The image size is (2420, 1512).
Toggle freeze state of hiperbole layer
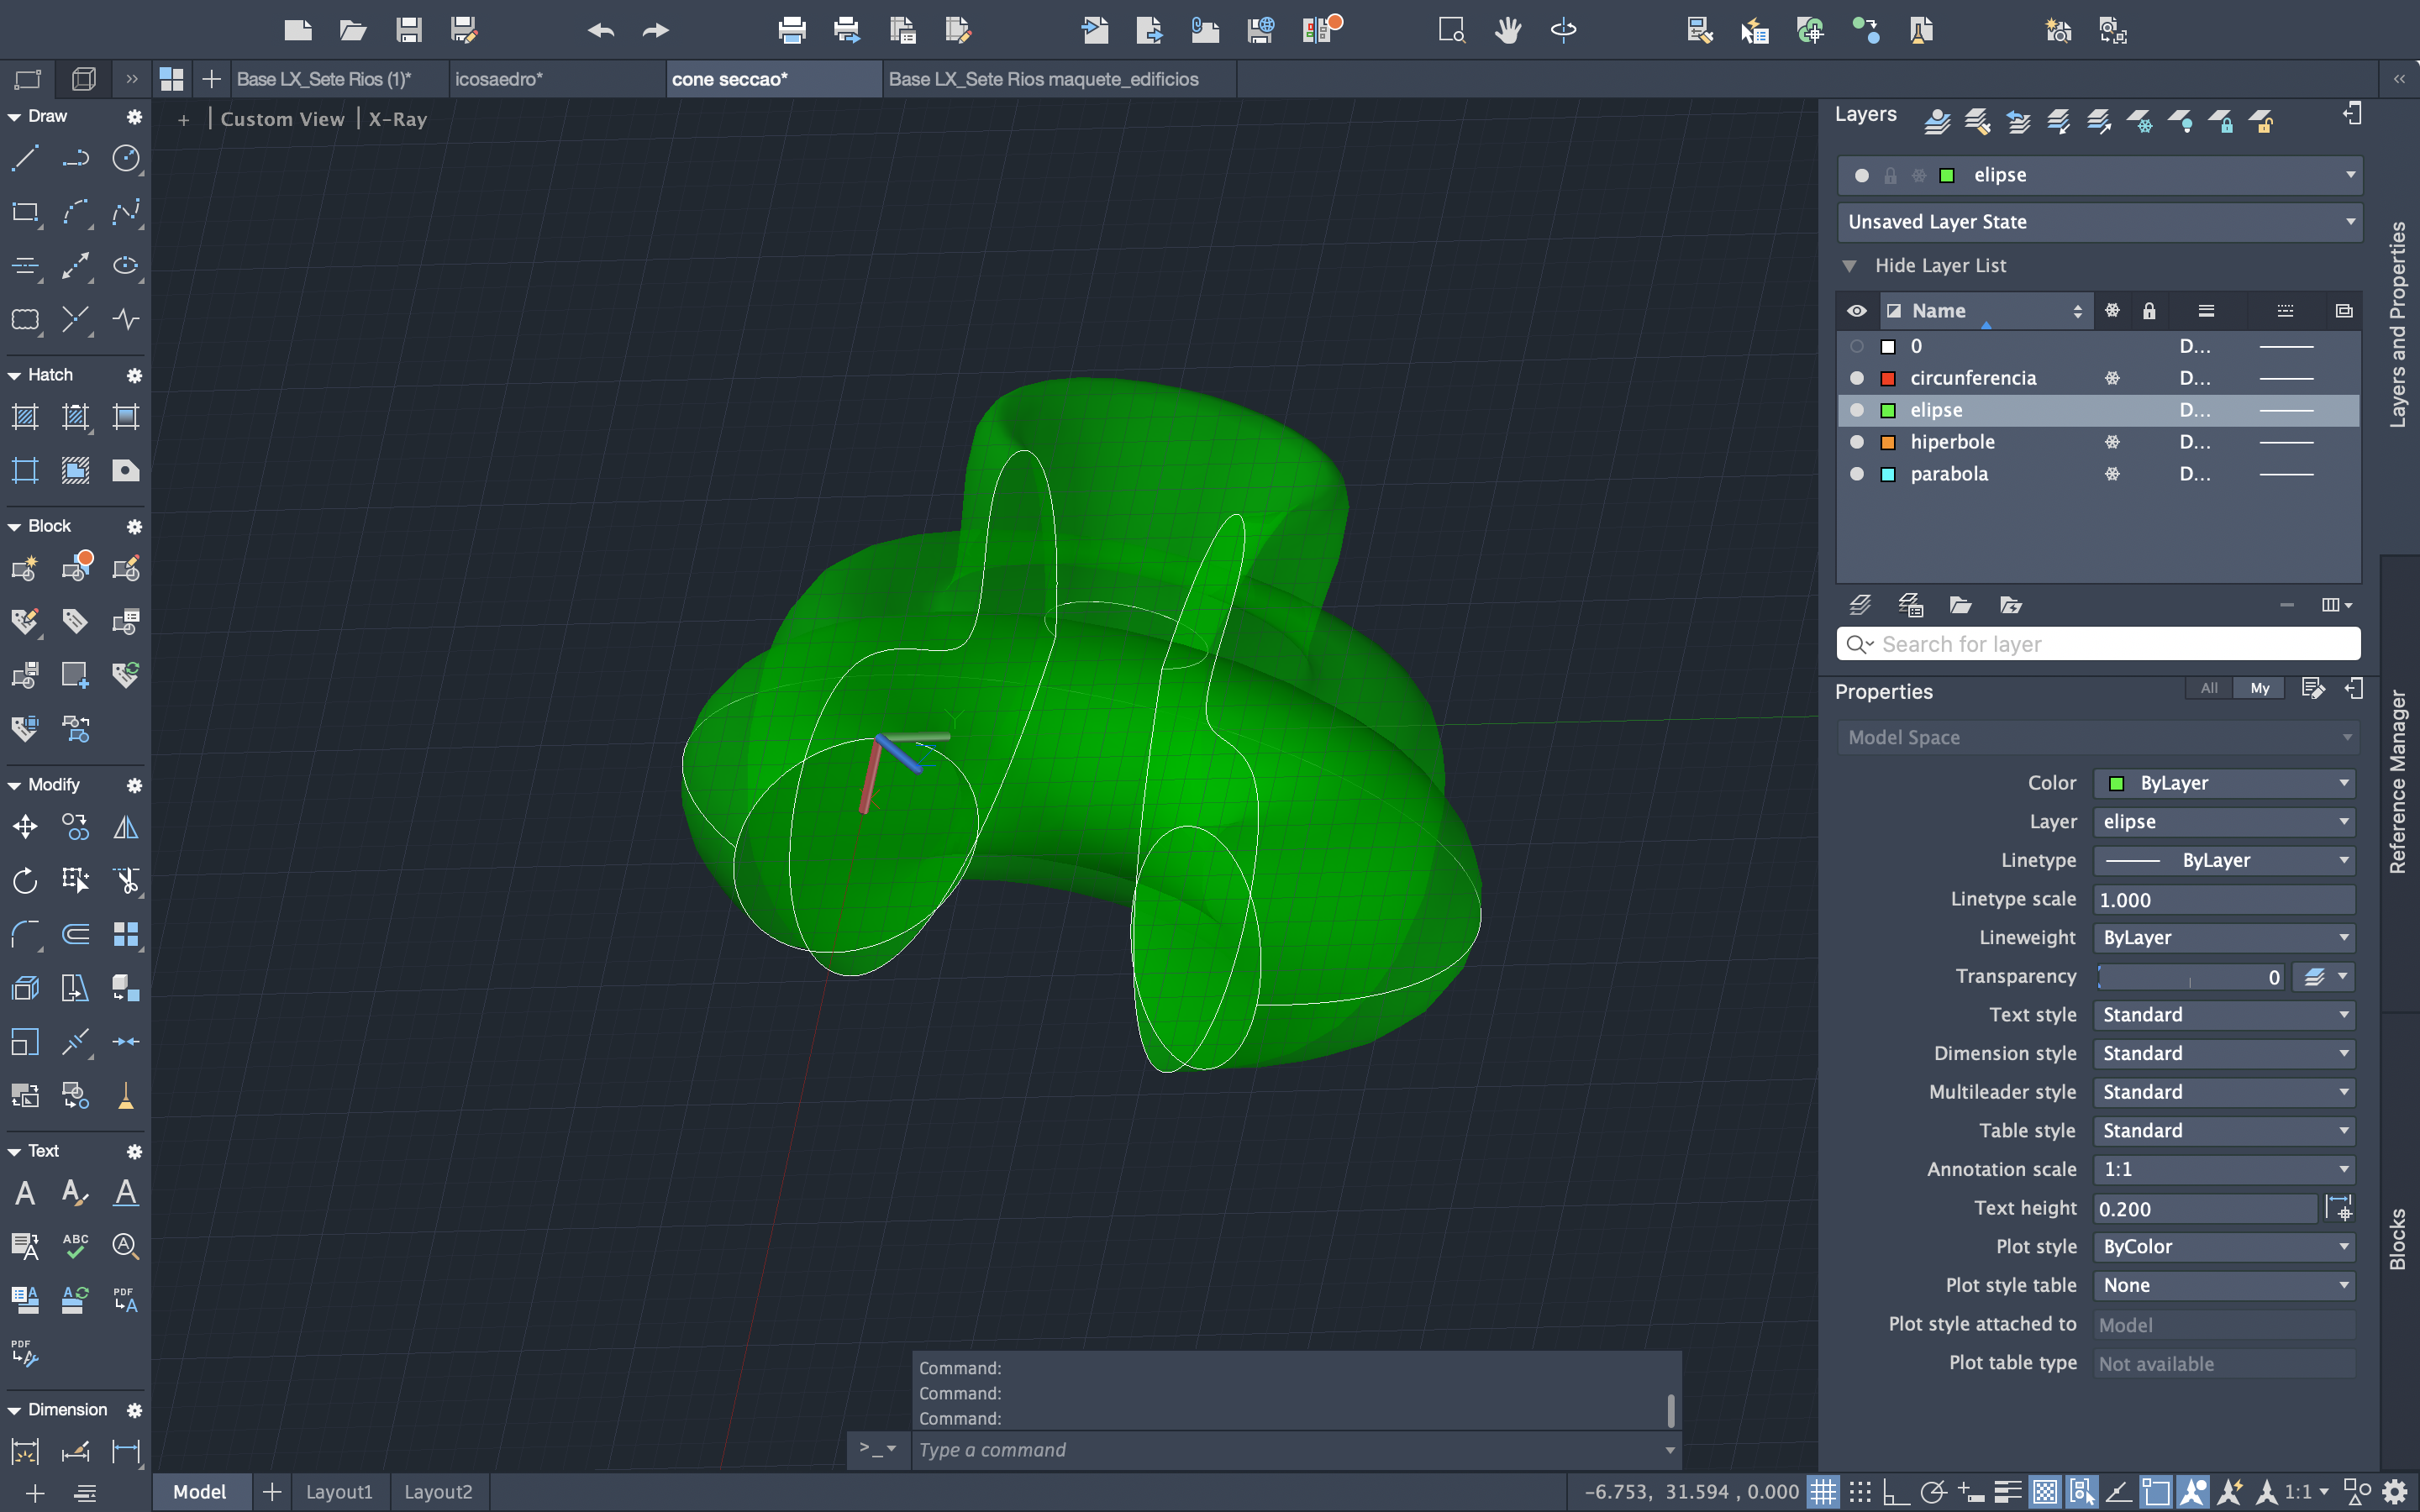(2112, 442)
